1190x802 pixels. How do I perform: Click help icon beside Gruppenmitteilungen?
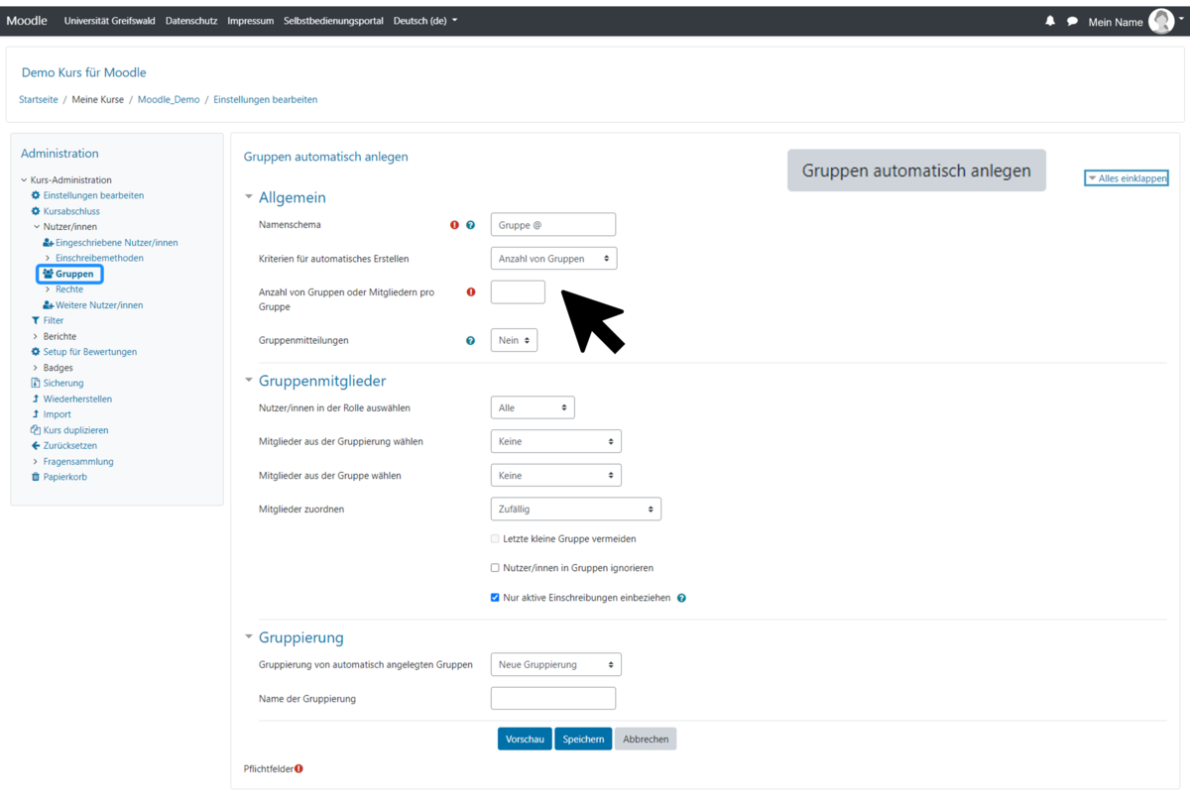(x=470, y=341)
